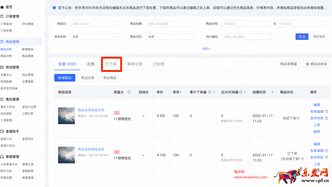Collapse the filter panel via 收起
Viewport: 332px width, 187px height.
[206, 49]
